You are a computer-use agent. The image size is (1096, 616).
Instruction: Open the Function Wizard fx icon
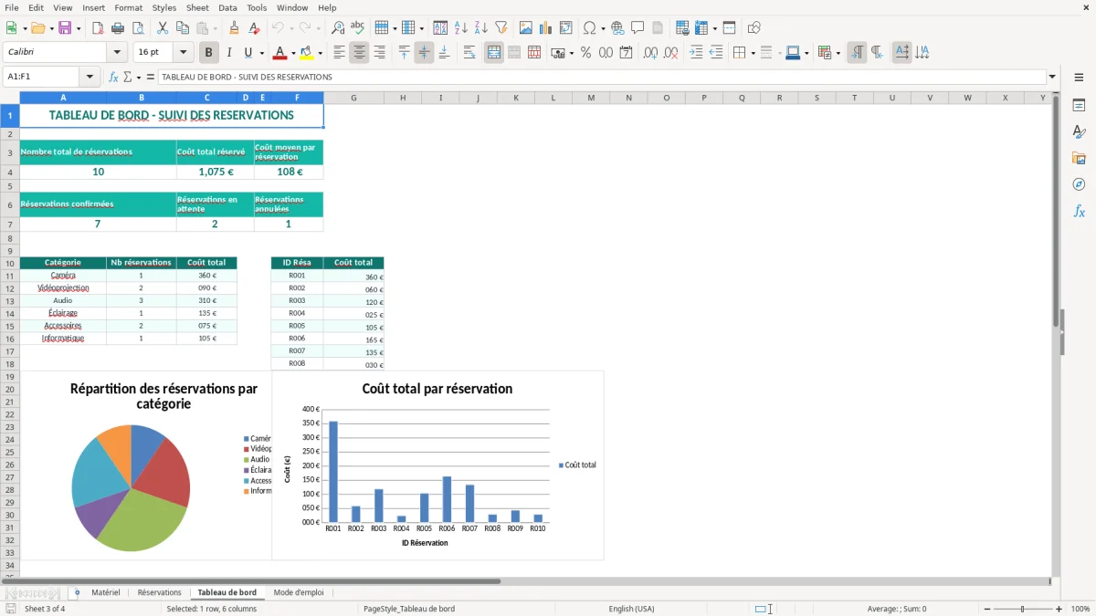113,78
